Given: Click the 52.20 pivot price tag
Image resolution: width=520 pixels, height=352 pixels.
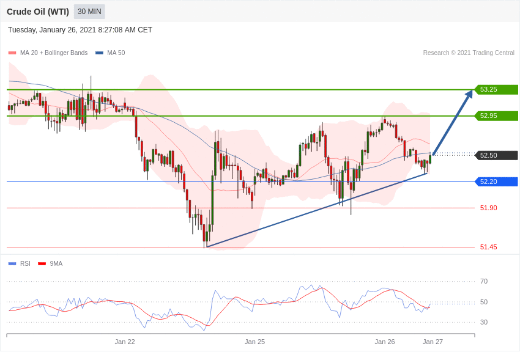Looking at the screenshot, I should pyautogui.click(x=497, y=182).
